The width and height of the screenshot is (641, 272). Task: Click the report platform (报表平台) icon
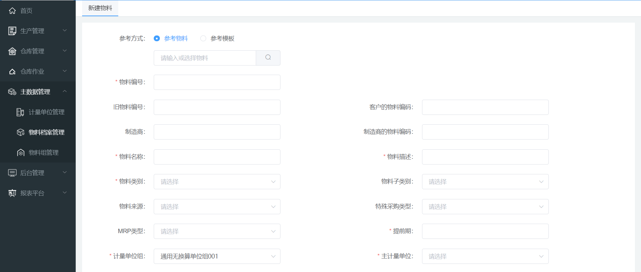coord(12,193)
